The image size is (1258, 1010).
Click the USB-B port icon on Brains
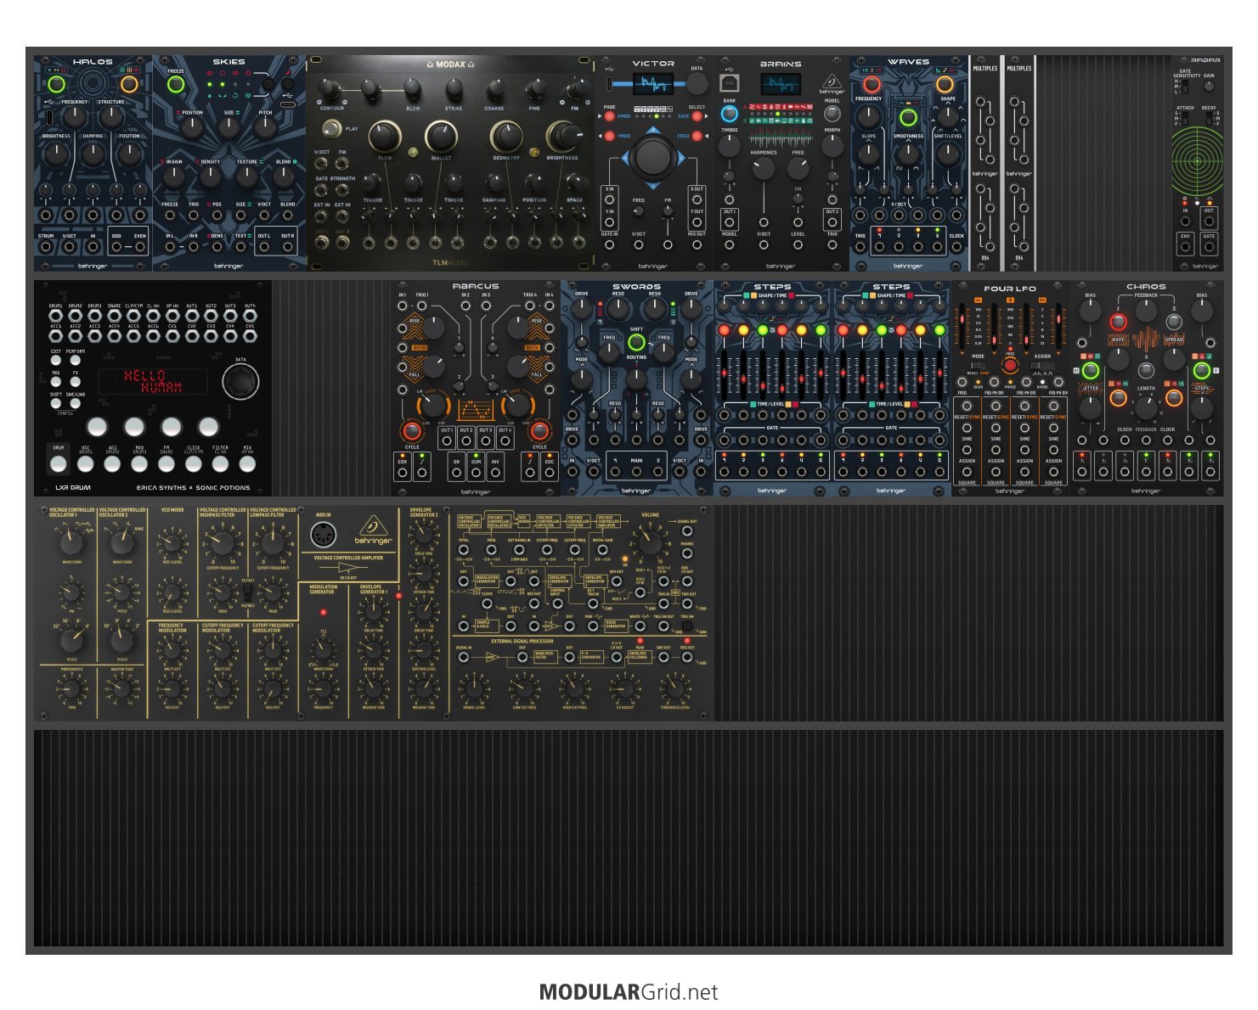729,82
